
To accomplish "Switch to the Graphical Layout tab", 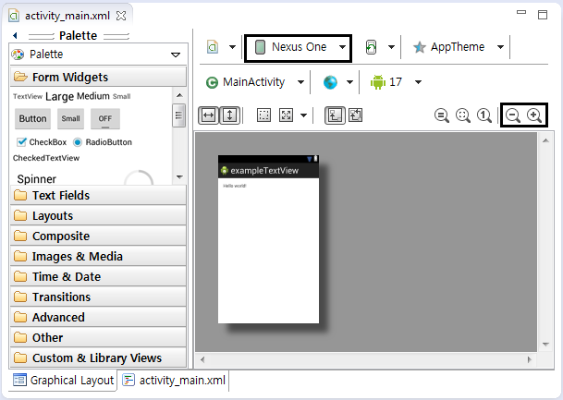I will (63, 381).
